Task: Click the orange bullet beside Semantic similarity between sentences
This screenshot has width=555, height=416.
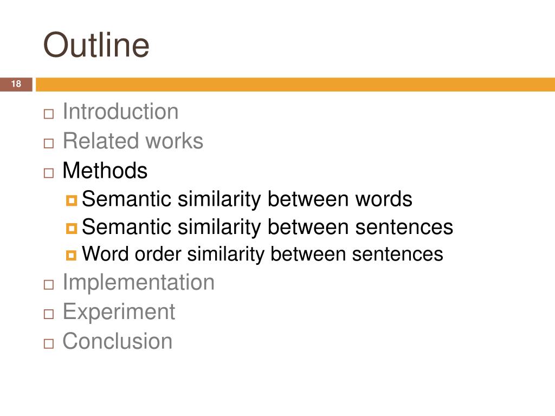Action: click(72, 228)
